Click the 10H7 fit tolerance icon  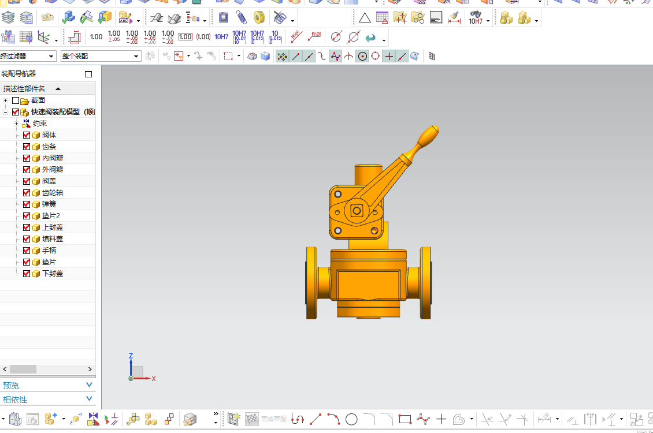click(221, 37)
